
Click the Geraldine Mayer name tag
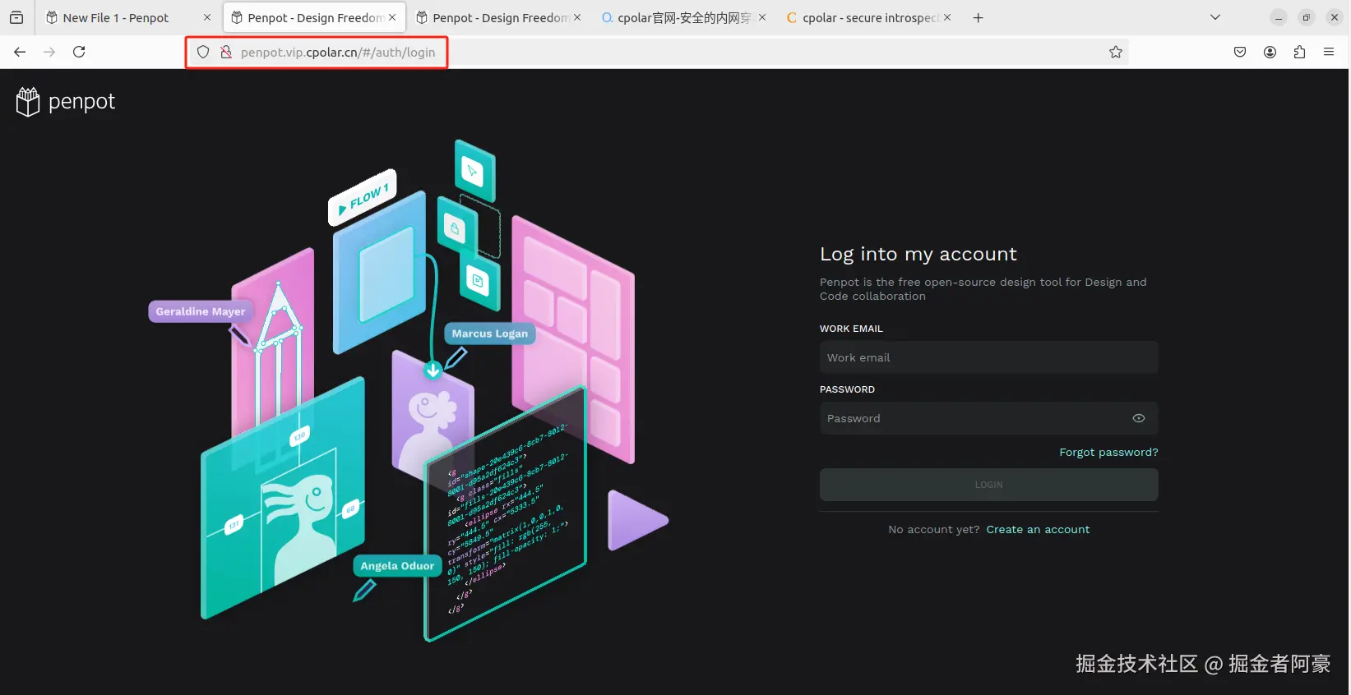click(201, 312)
